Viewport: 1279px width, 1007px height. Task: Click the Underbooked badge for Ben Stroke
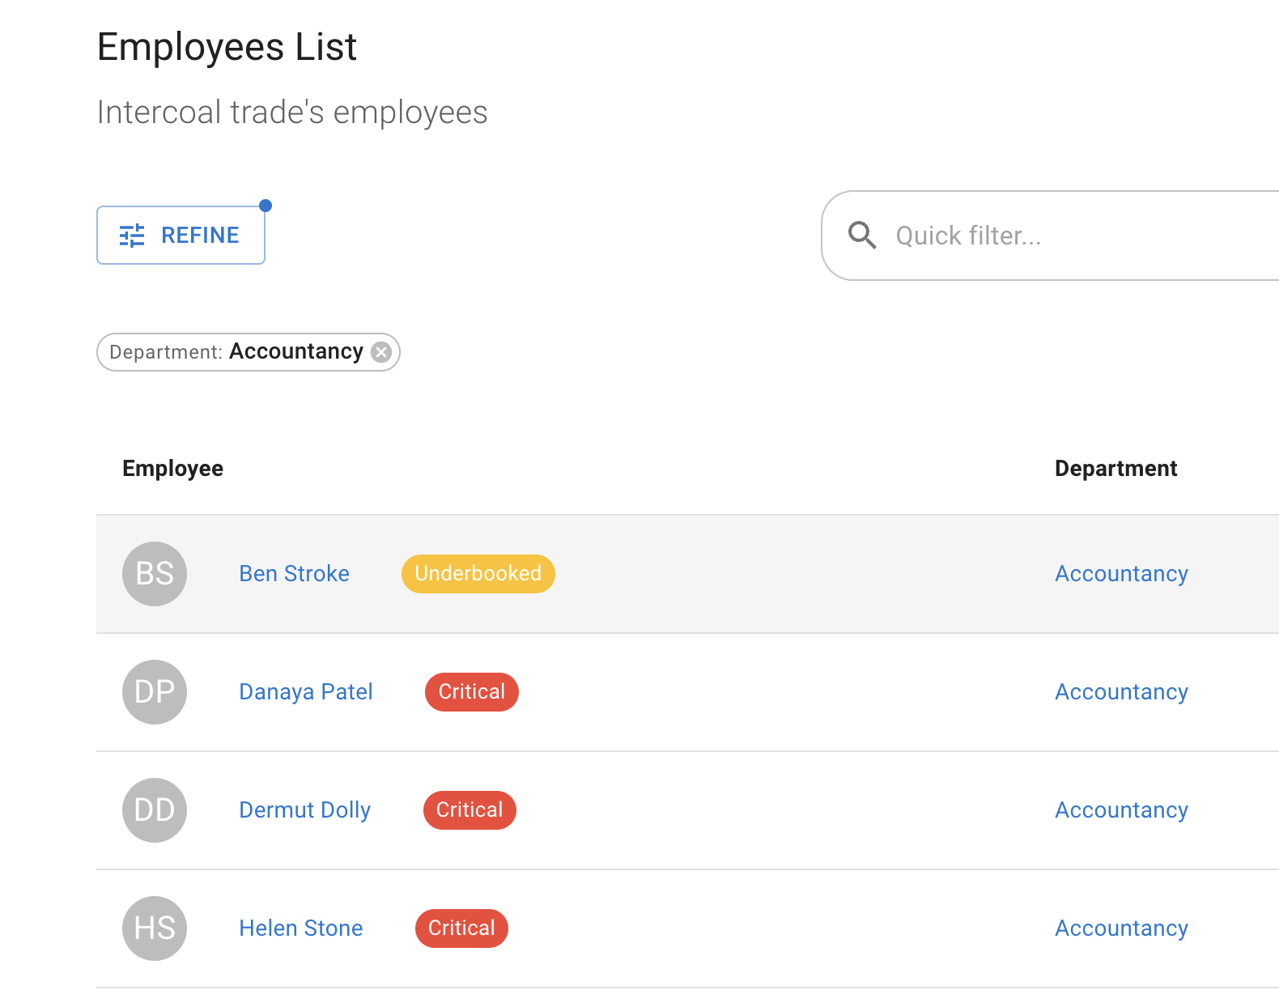click(478, 574)
